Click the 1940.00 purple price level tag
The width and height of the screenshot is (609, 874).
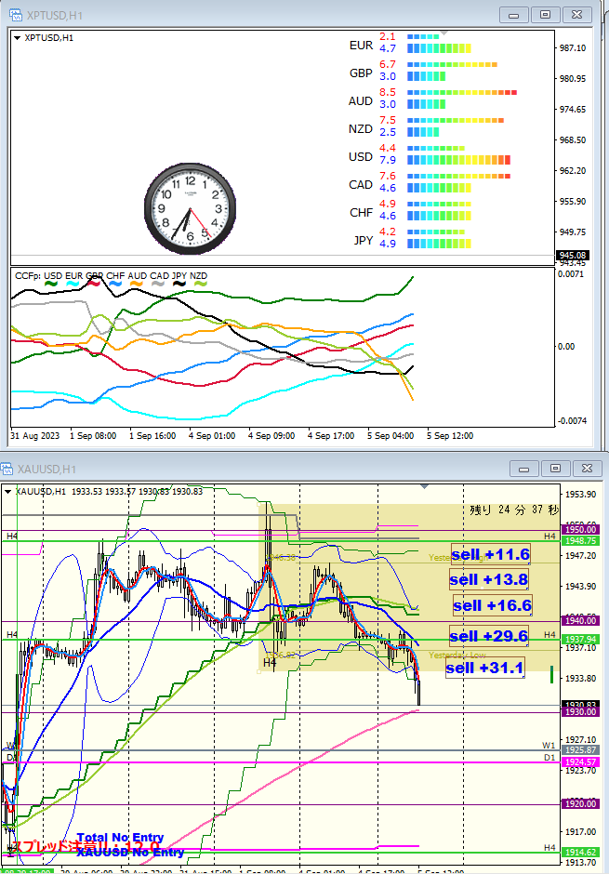tap(580, 620)
